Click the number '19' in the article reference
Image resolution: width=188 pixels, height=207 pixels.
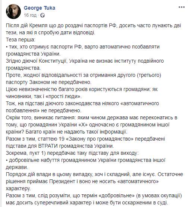coord(62,139)
